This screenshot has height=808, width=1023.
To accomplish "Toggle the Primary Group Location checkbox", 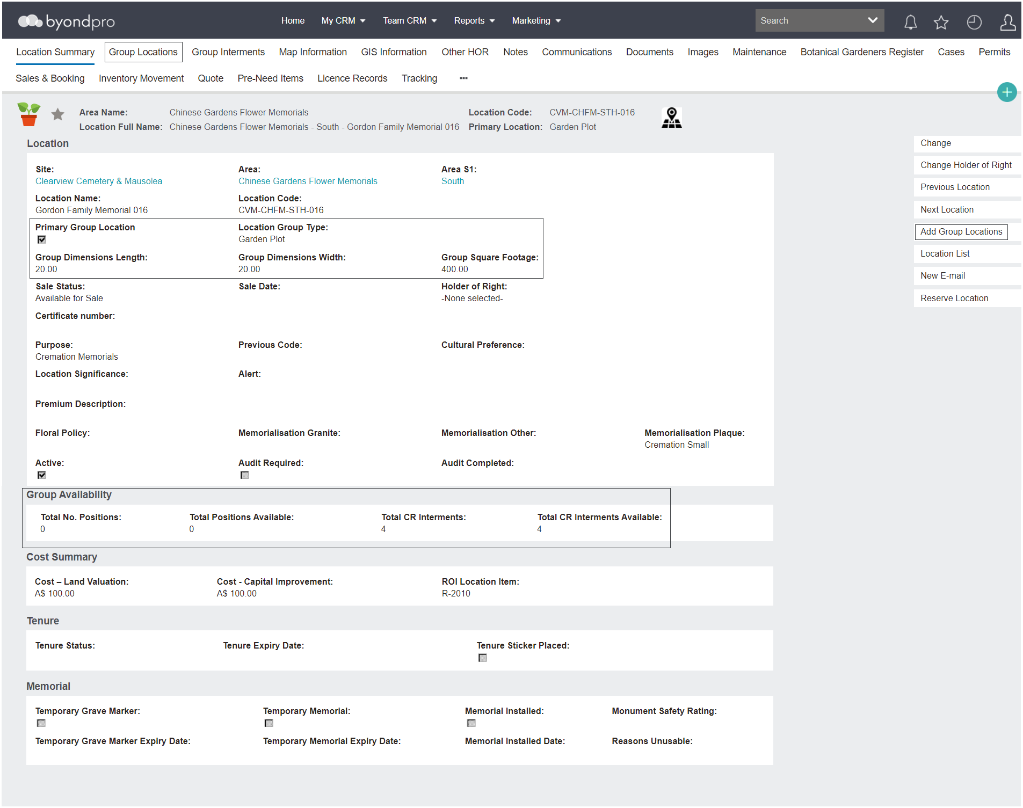I will (41, 239).
